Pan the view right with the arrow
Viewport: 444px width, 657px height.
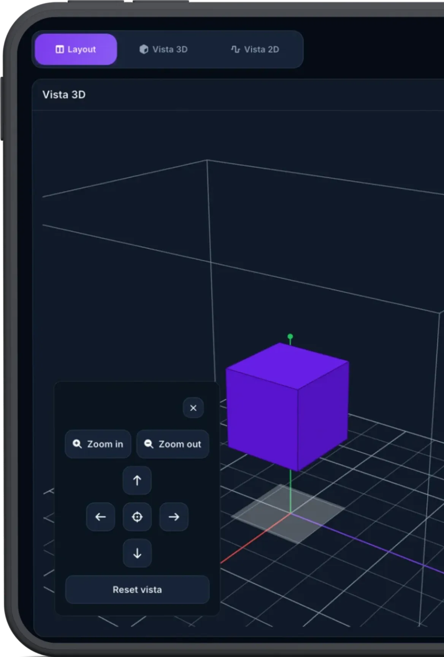(174, 517)
